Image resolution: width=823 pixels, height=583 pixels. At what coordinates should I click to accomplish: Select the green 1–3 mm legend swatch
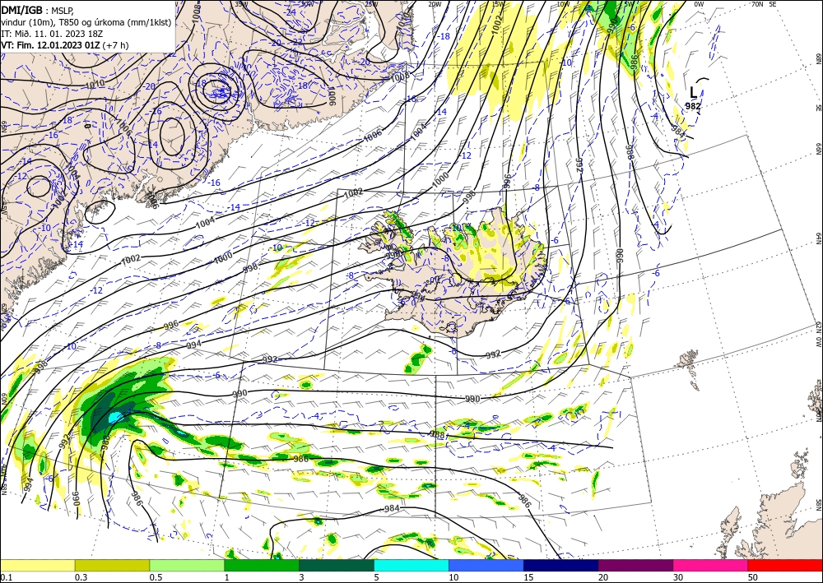click(262, 565)
